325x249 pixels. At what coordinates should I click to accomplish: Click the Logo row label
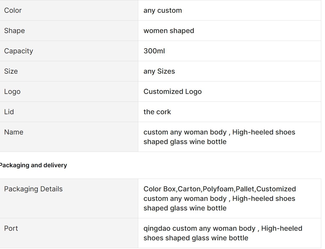[x=12, y=91]
